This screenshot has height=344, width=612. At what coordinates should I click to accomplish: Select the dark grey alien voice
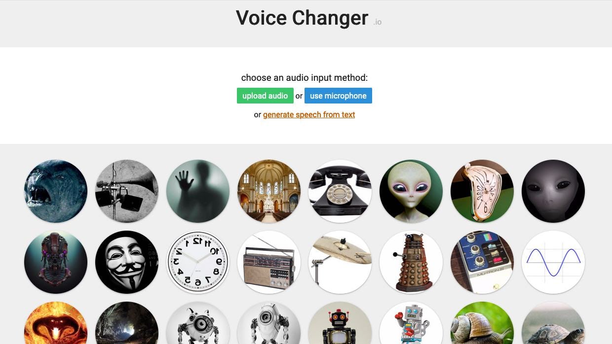(553, 191)
